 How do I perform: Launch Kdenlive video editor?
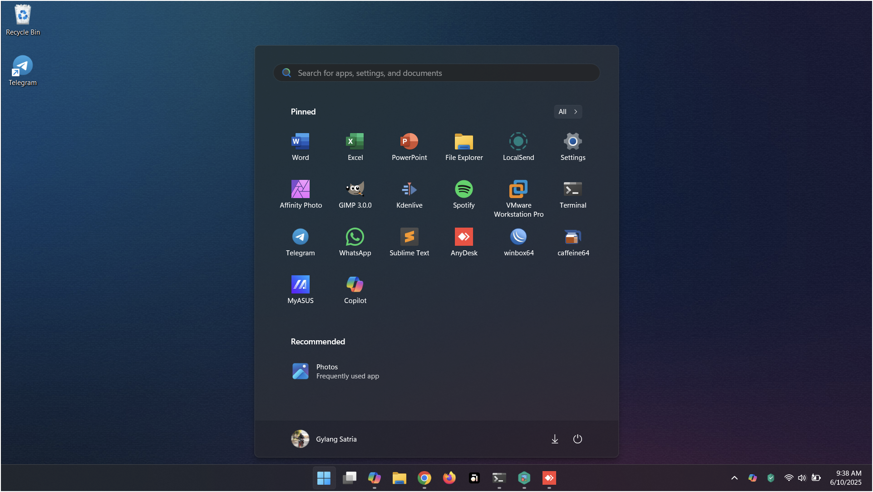(x=409, y=194)
